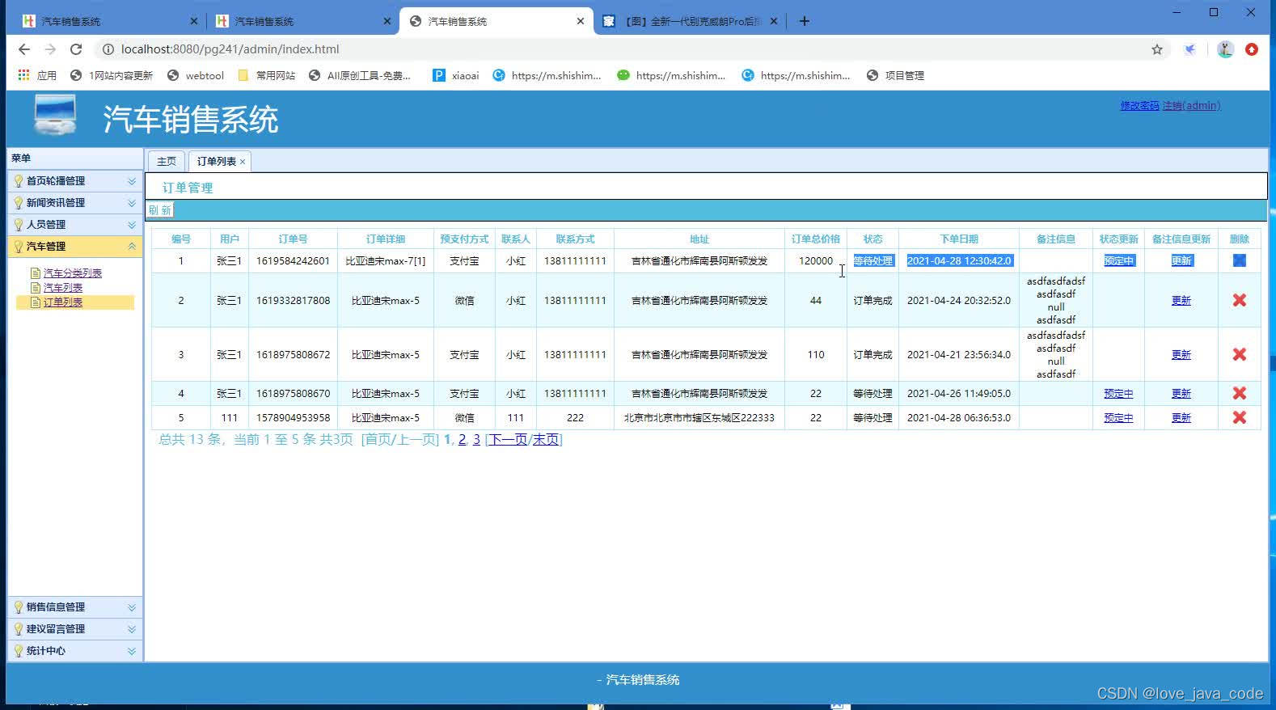Expand 统计中心 menu section
Viewport: 1276px width, 710px height.
[74, 651]
